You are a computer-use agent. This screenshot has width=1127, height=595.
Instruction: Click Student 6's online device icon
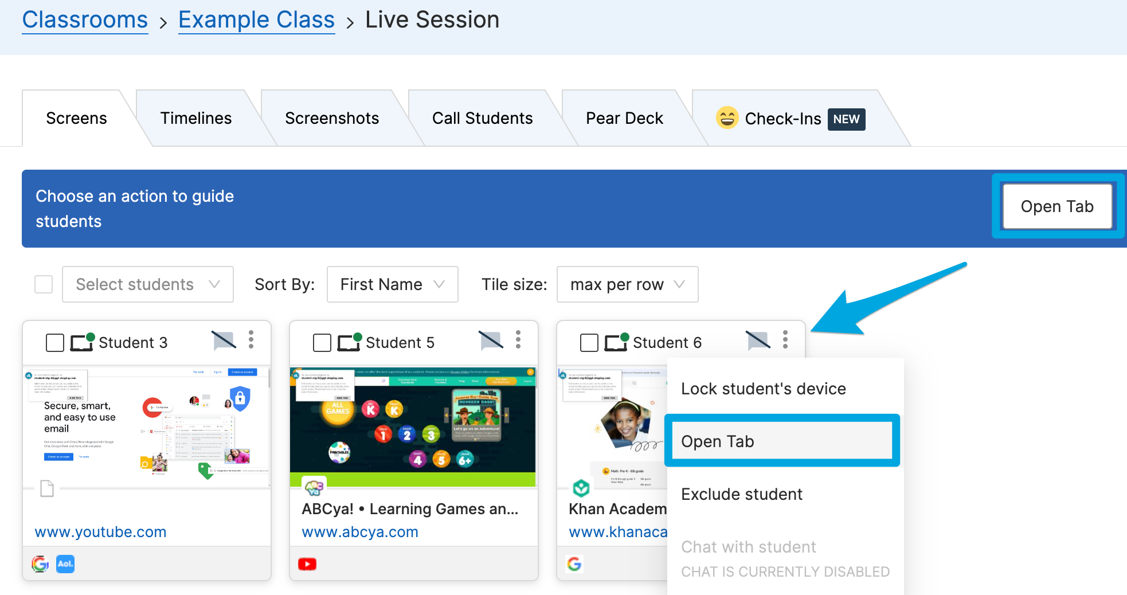click(616, 342)
